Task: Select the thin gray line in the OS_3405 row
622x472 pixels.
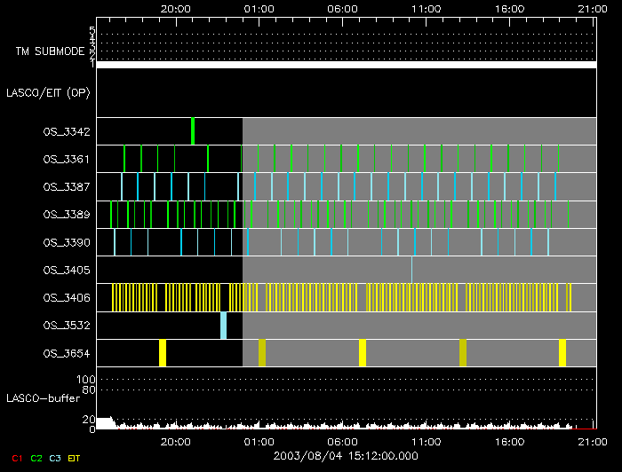Action: (x=411, y=270)
